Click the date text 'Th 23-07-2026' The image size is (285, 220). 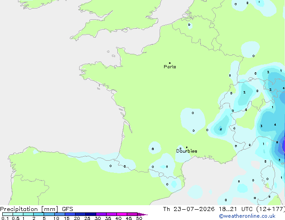tap(189, 209)
